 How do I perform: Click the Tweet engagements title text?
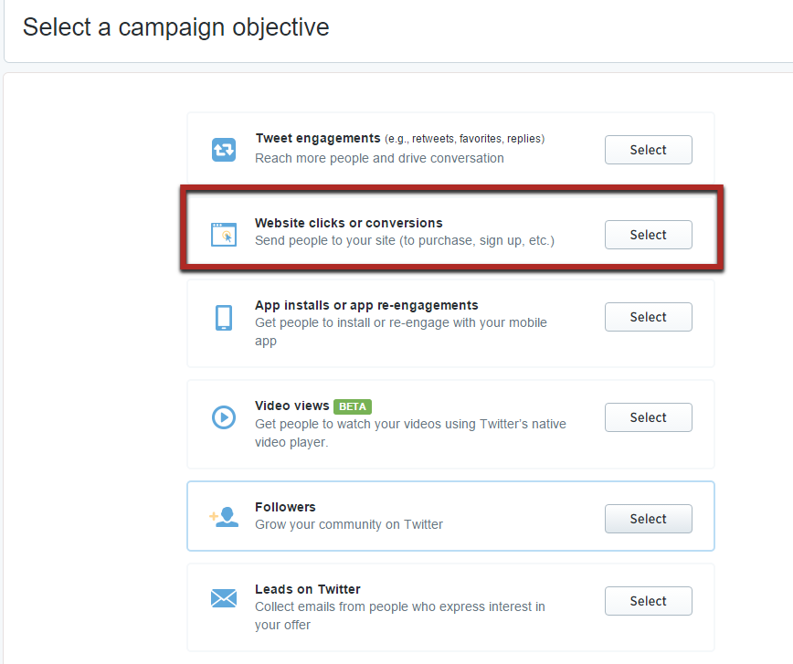tap(318, 139)
